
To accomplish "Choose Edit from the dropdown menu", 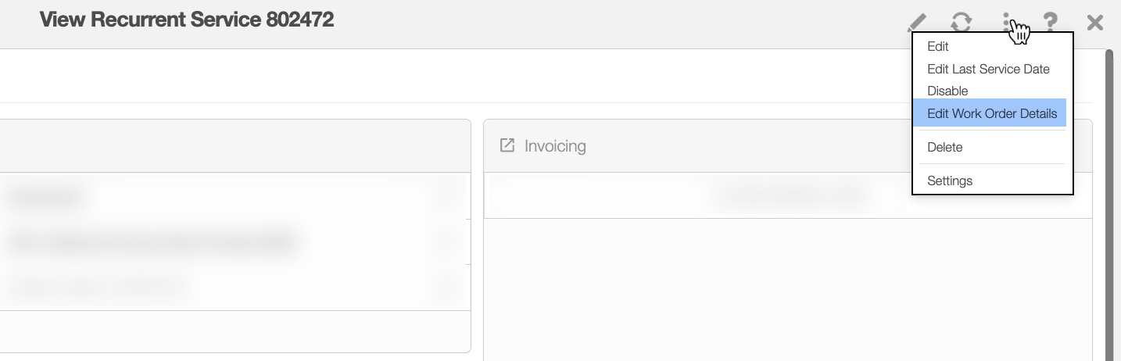I will coord(938,47).
